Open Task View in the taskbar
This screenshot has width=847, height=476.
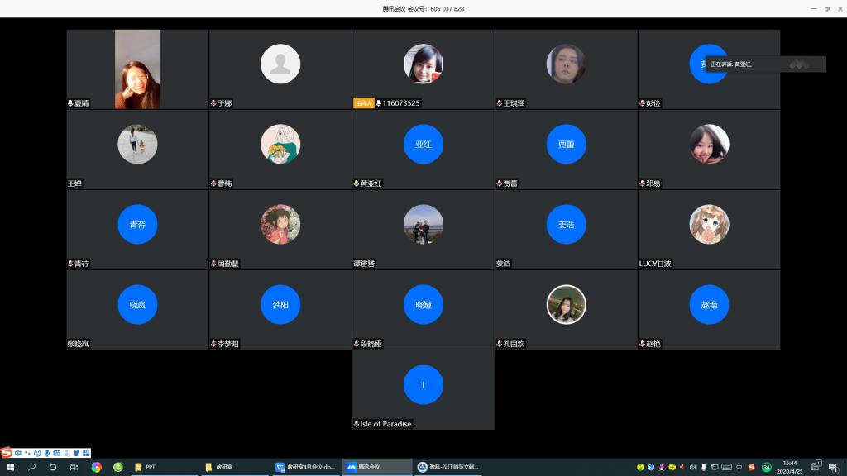pyautogui.click(x=74, y=467)
